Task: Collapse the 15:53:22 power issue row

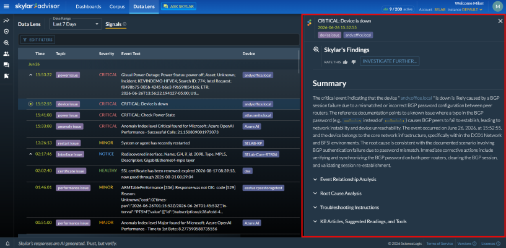Action: point(30,75)
